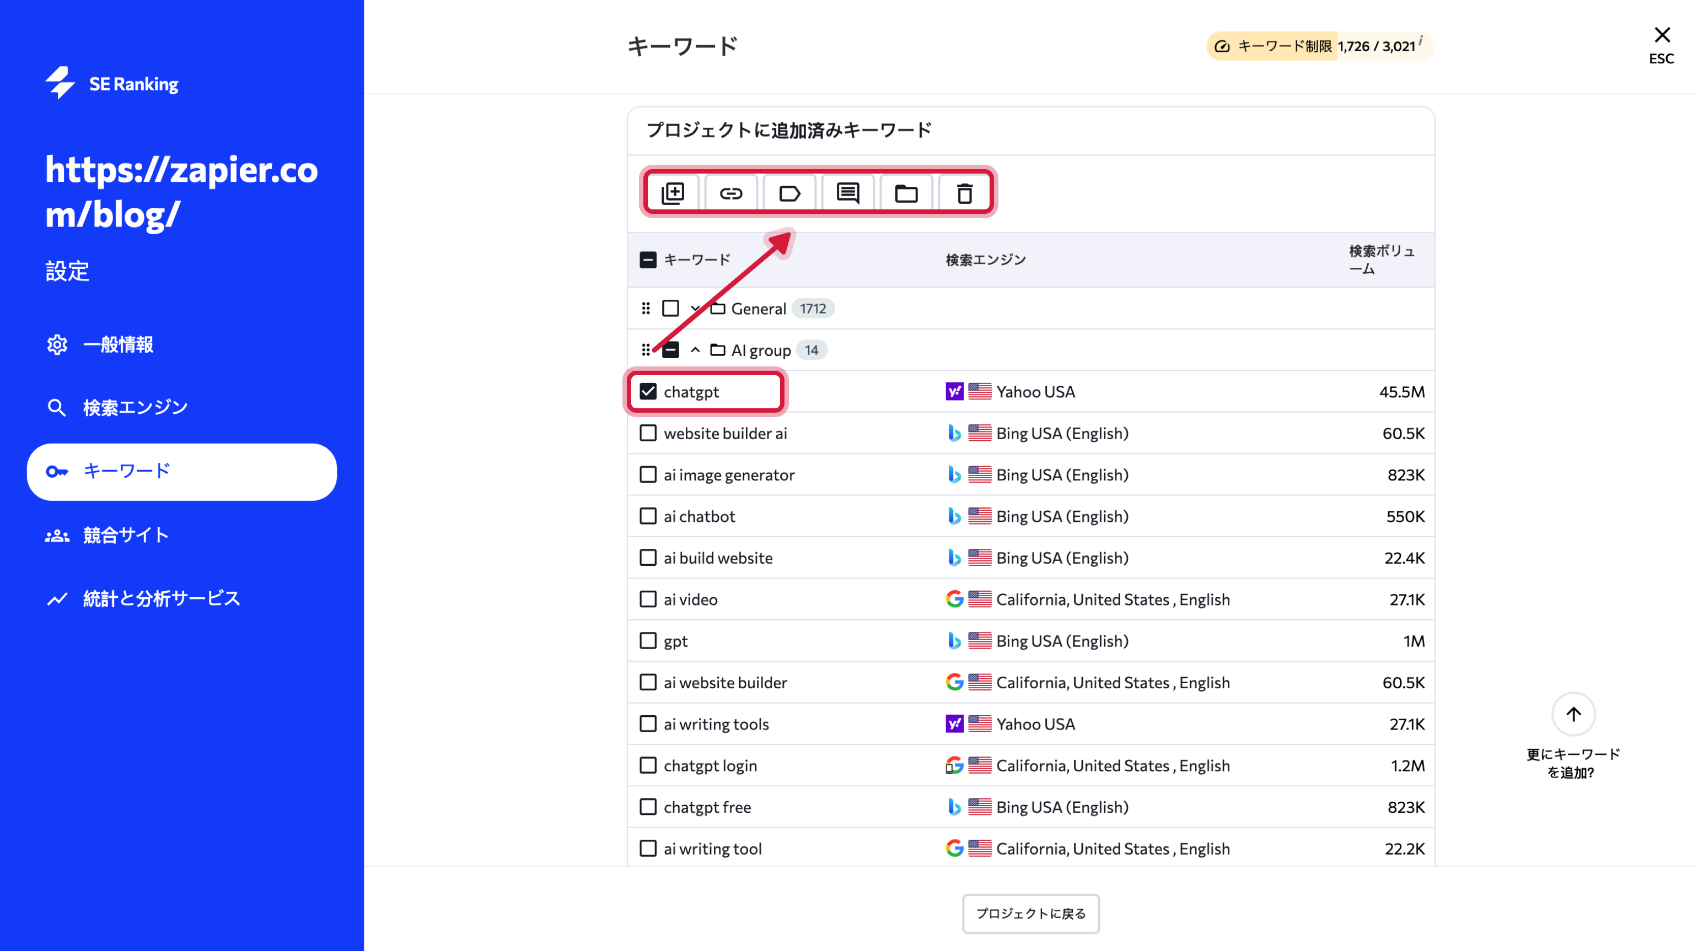This screenshot has width=1698, height=951.
Task: Click Back to project (プロジェクトに戻る) button
Action: [x=1030, y=913]
